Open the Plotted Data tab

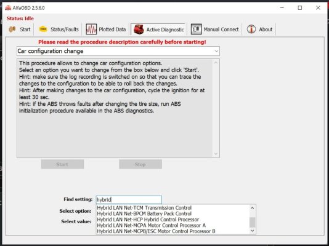pos(106,30)
